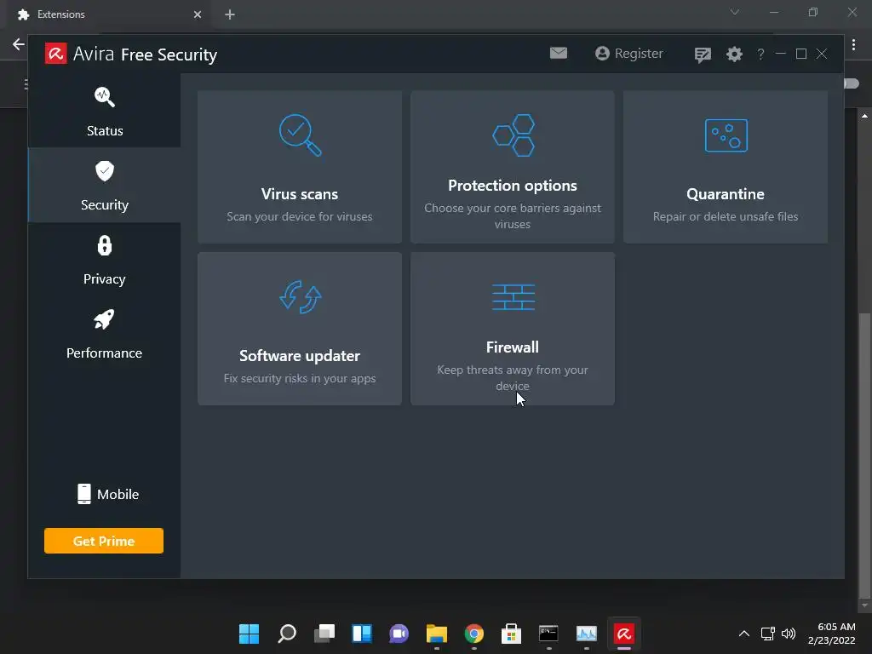Click the Privacy padlock icon
This screenshot has width=872, height=654.
pos(105,245)
